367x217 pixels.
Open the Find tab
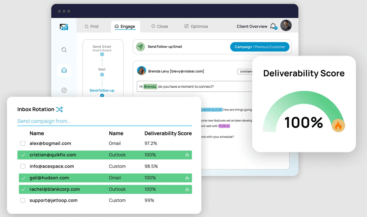pyautogui.click(x=92, y=26)
